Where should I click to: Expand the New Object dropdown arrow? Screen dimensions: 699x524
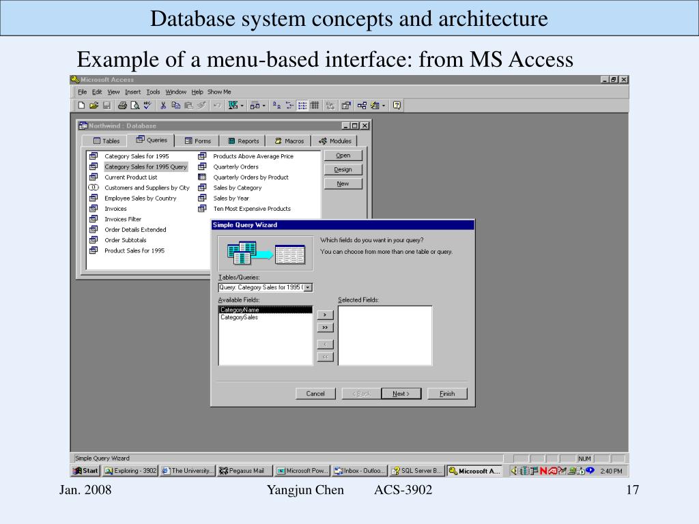point(384,106)
